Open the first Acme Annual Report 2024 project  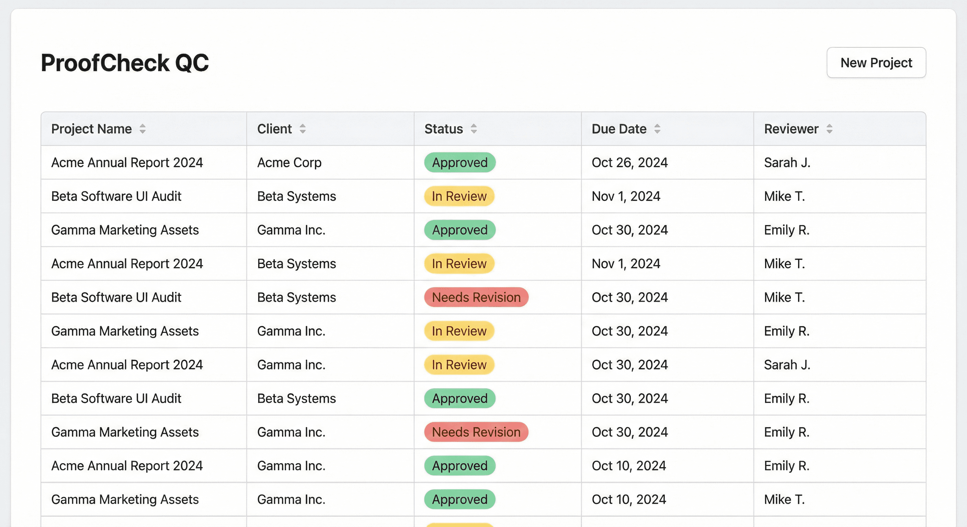(x=127, y=162)
